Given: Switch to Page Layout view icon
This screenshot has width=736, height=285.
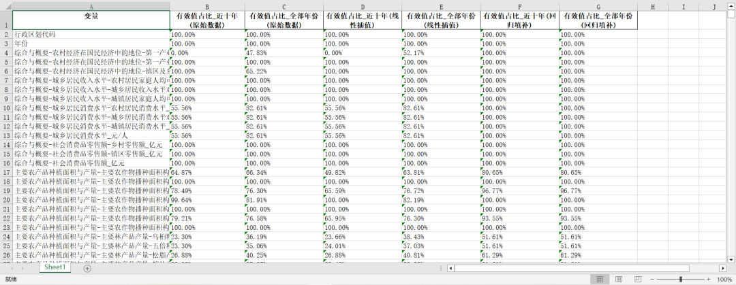Looking at the screenshot, I should (x=619, y=280).
